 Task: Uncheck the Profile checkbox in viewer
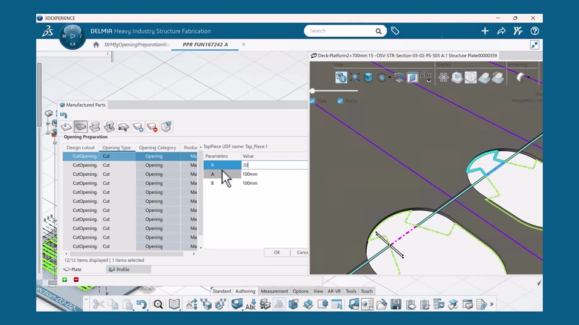point(340,101)
